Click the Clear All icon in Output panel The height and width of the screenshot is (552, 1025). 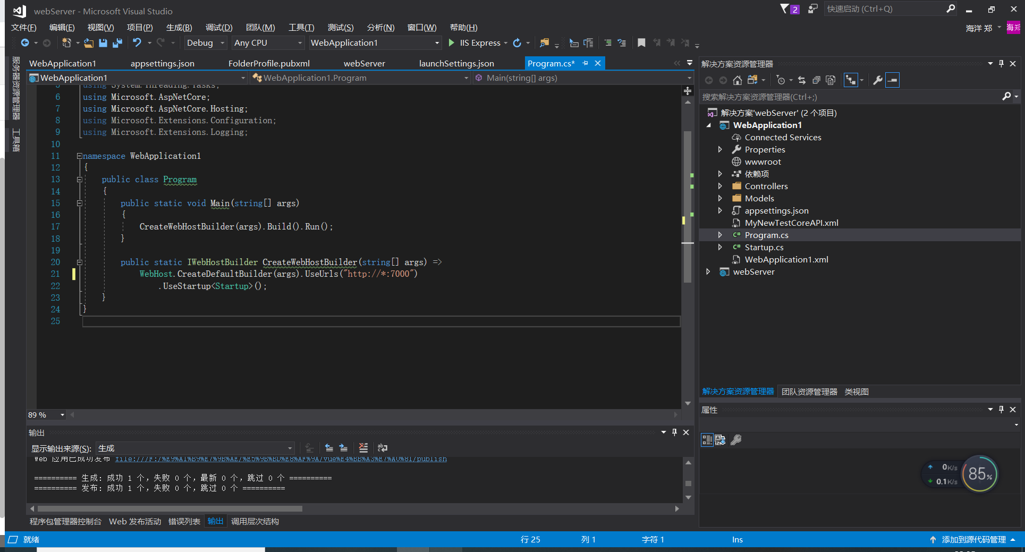tap(363, 448)
